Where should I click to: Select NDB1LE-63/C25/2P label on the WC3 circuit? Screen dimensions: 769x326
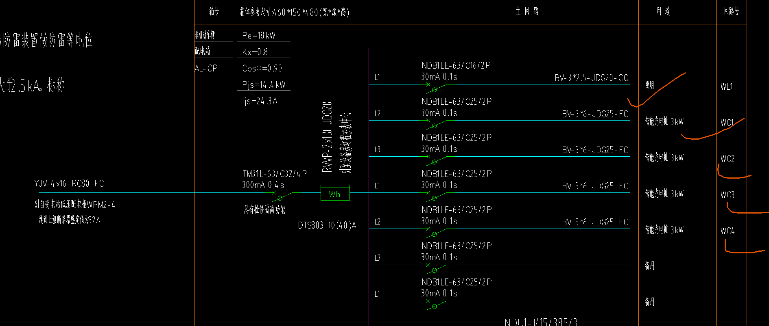pos(457,174)
